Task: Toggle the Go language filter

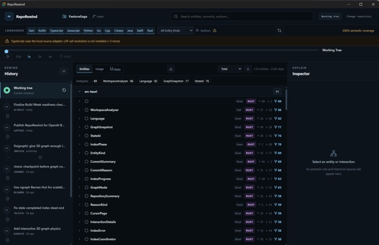Action: tap(99, 31)
